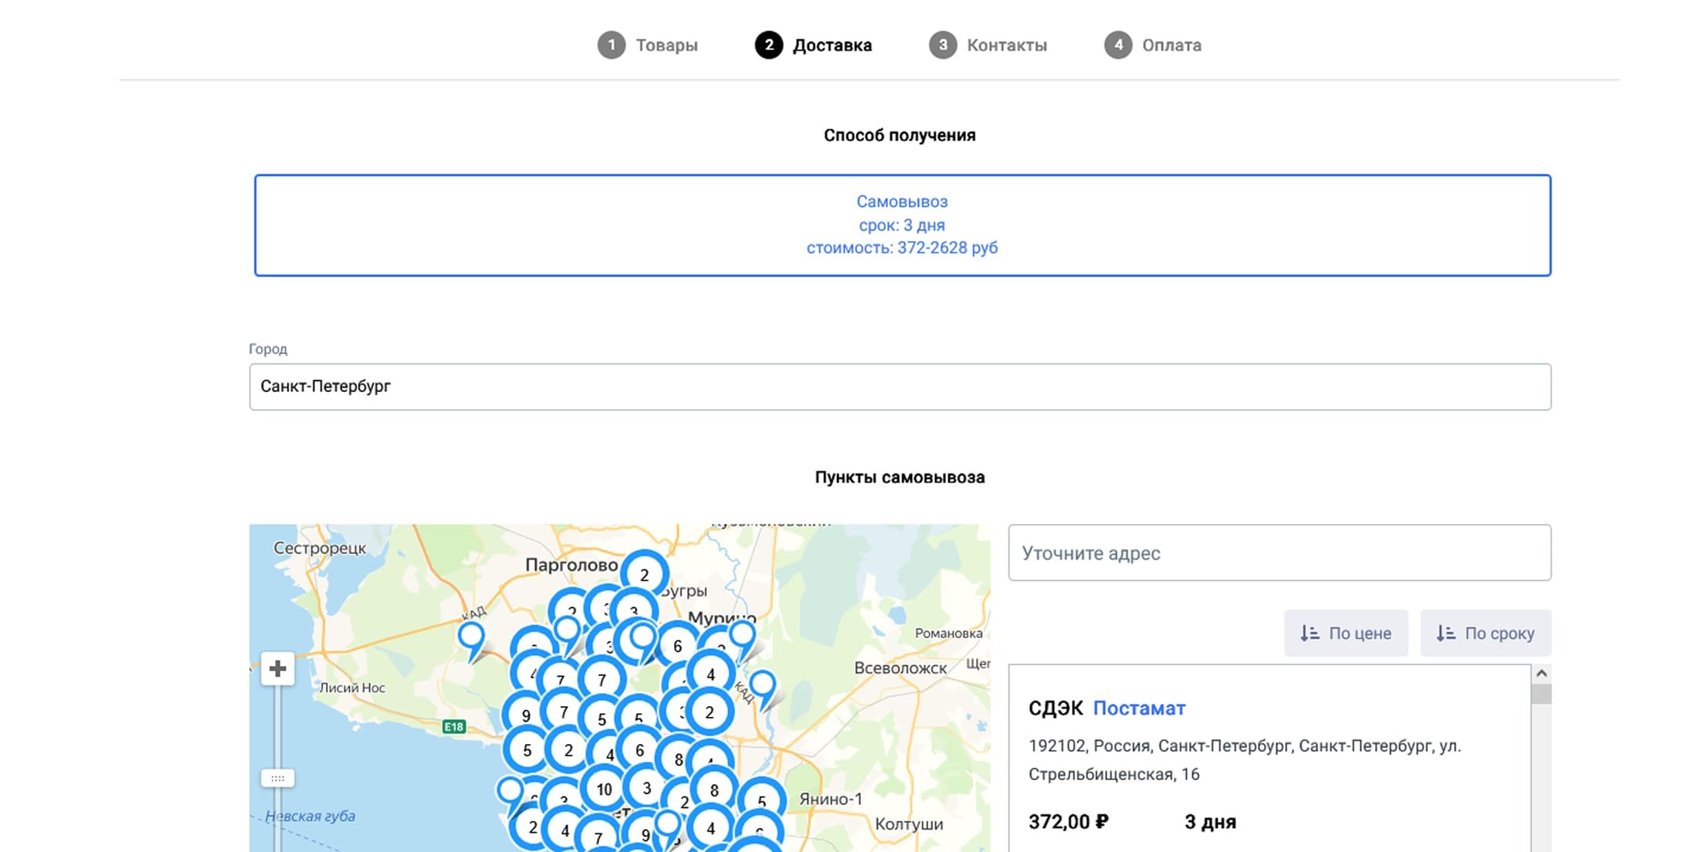
Task: Click the Сестрорецк label on map
Action: click(320, 548)
